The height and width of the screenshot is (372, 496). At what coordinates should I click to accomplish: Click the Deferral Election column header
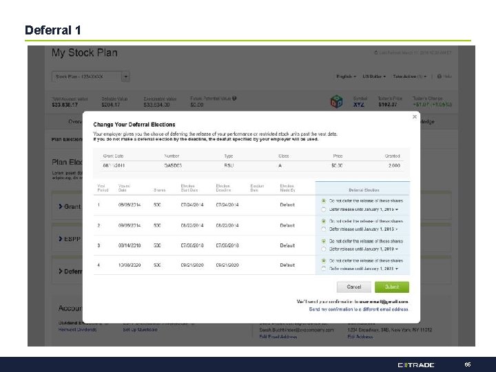[x=364, y=190]
